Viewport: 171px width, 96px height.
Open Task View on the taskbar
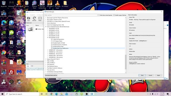(46, 94)
